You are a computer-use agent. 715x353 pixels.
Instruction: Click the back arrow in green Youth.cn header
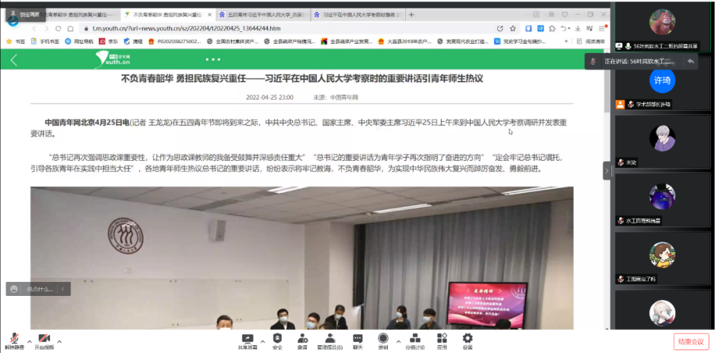[13, 60]
